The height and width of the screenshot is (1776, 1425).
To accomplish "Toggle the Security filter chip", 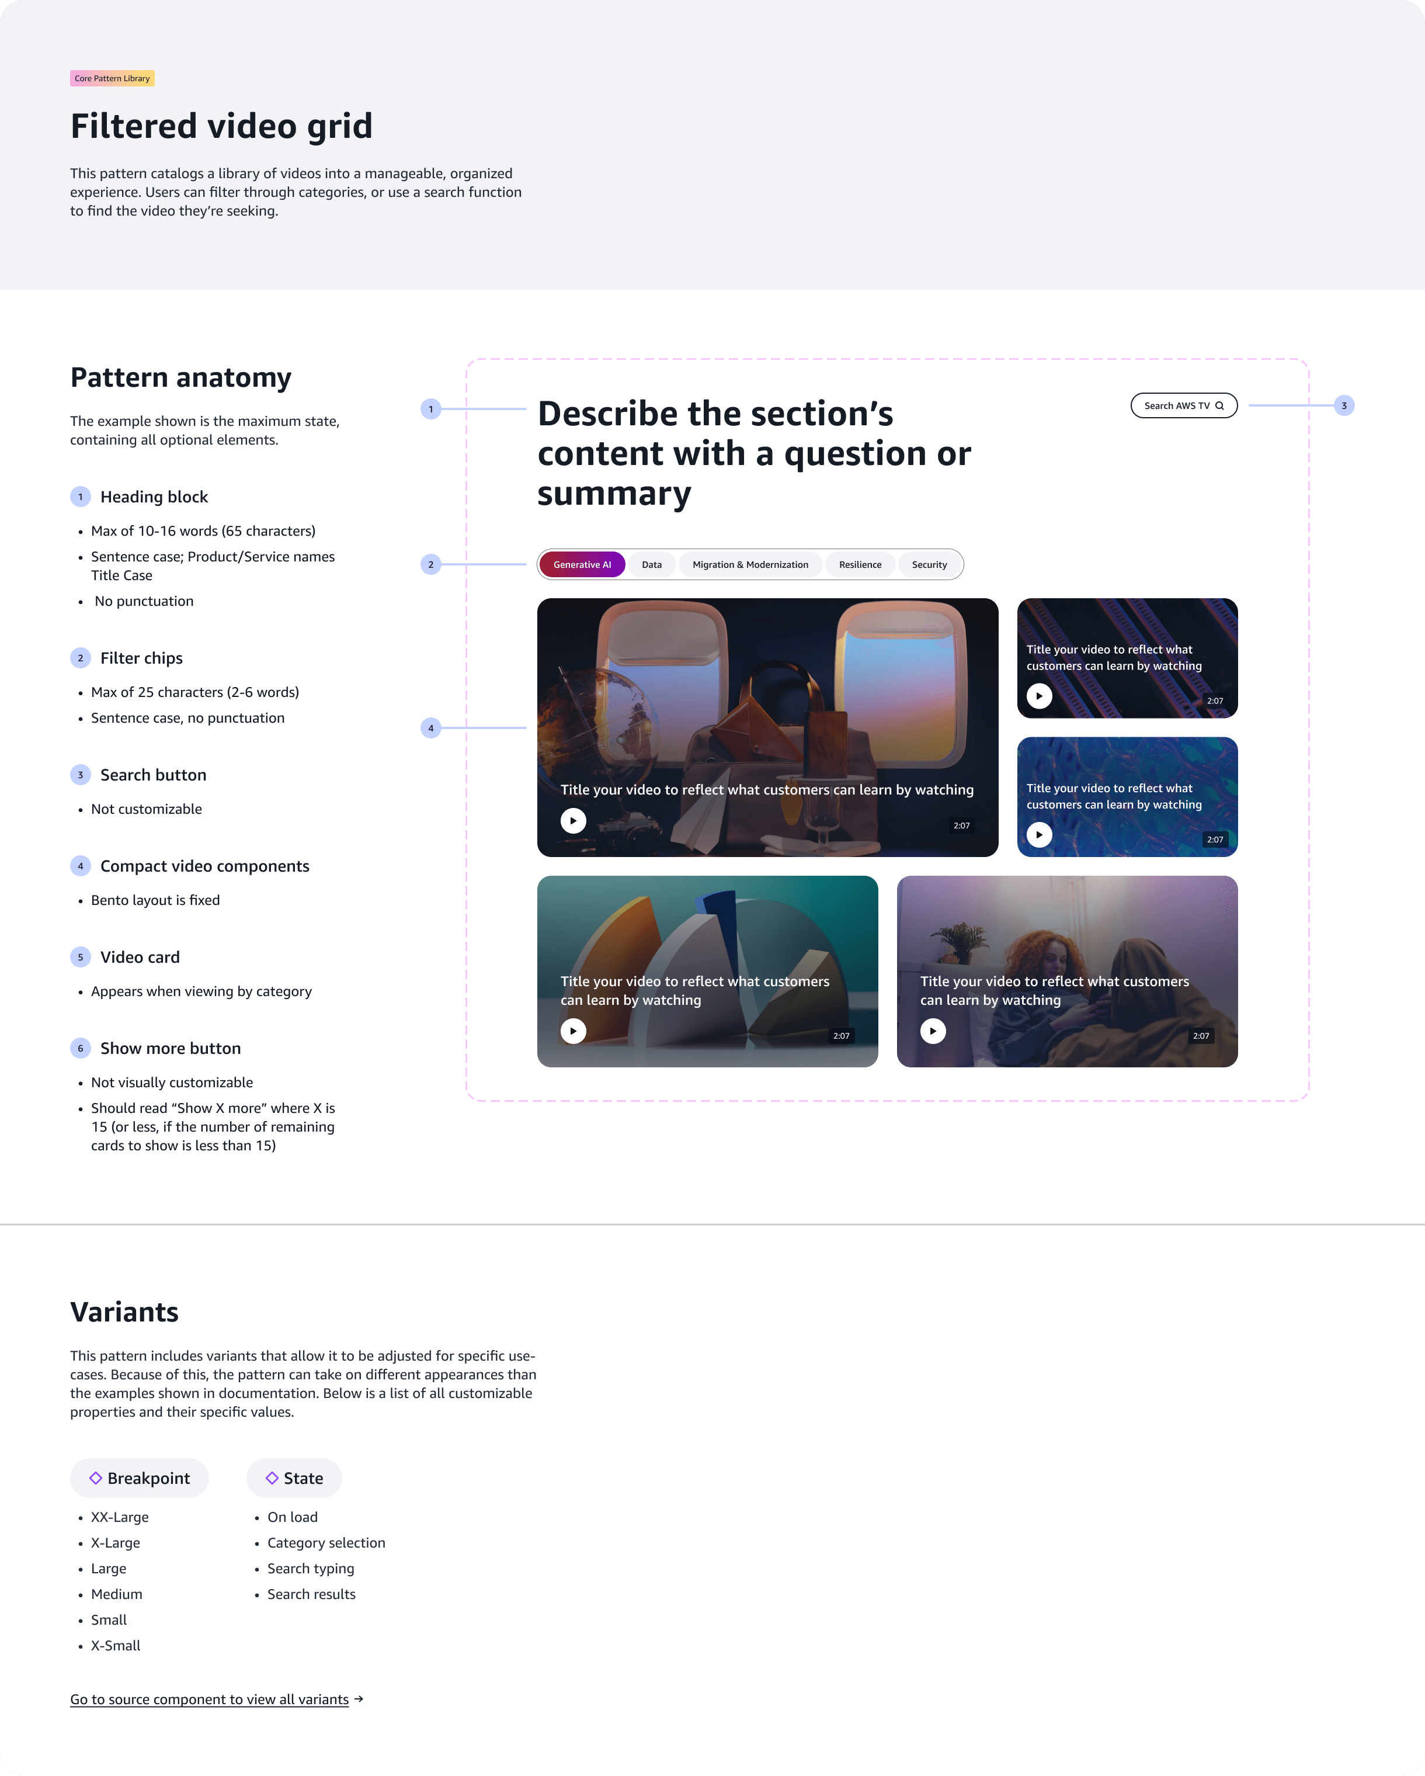I will click(x=930, y=564).
